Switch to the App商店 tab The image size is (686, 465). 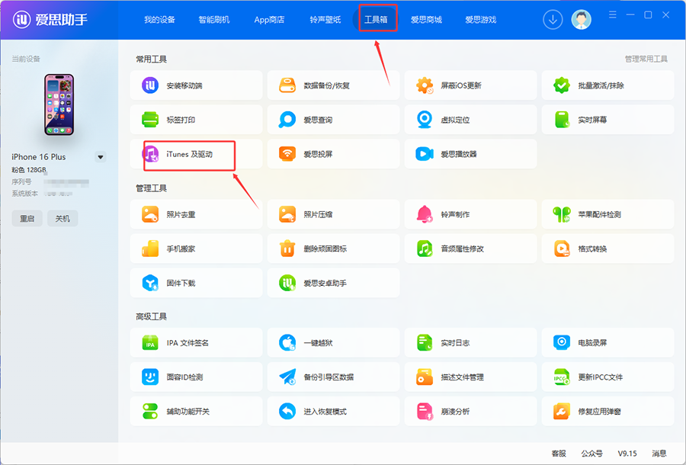(x=269, y=20)
